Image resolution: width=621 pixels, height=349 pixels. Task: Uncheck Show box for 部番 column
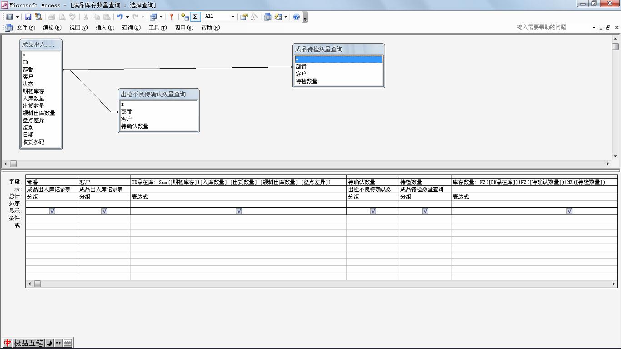52,211
